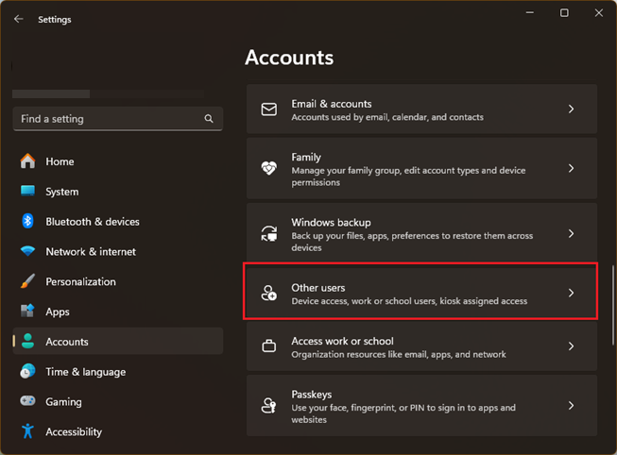Viewport: 617px width, 455px height.
Task: Open the Family title link
Action: [x=306, y=158]
